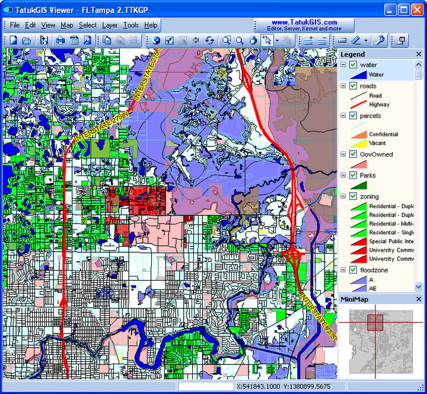Click the blue Water legend swatch

coord(358,75)
